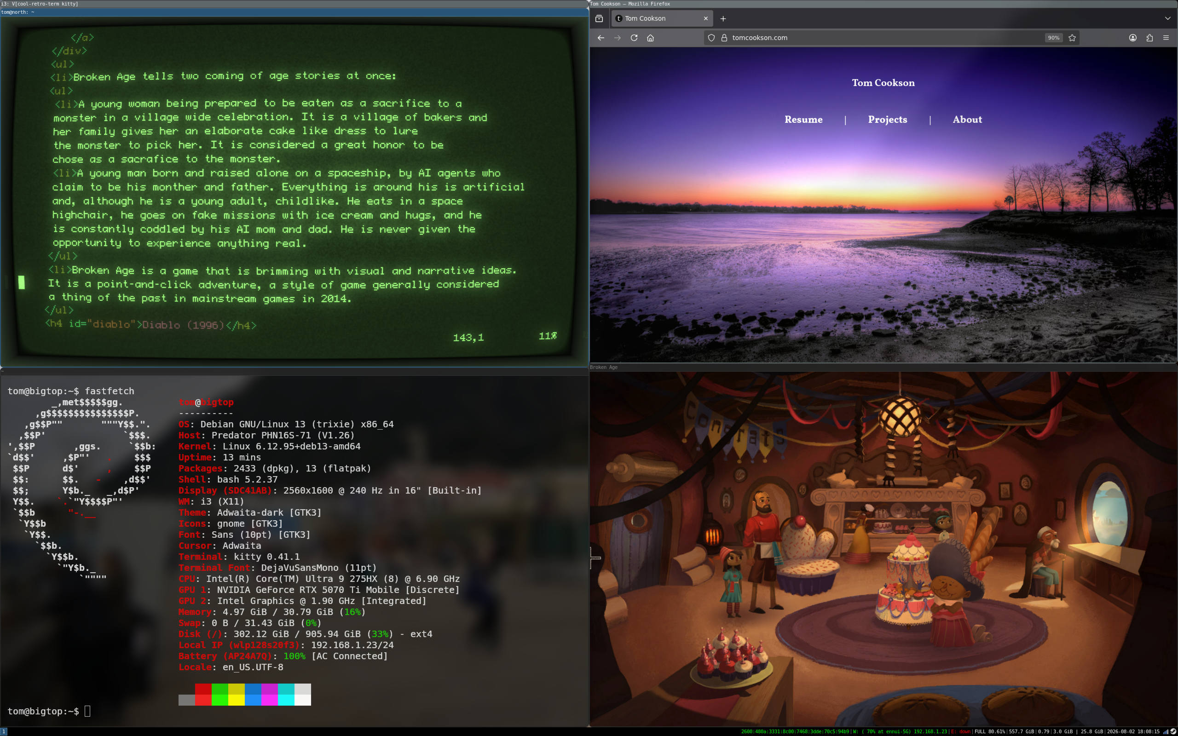Click the tom@north terminal tab title
The width and height of the screenshot is (1178, 736).
(x=294, y=12)
